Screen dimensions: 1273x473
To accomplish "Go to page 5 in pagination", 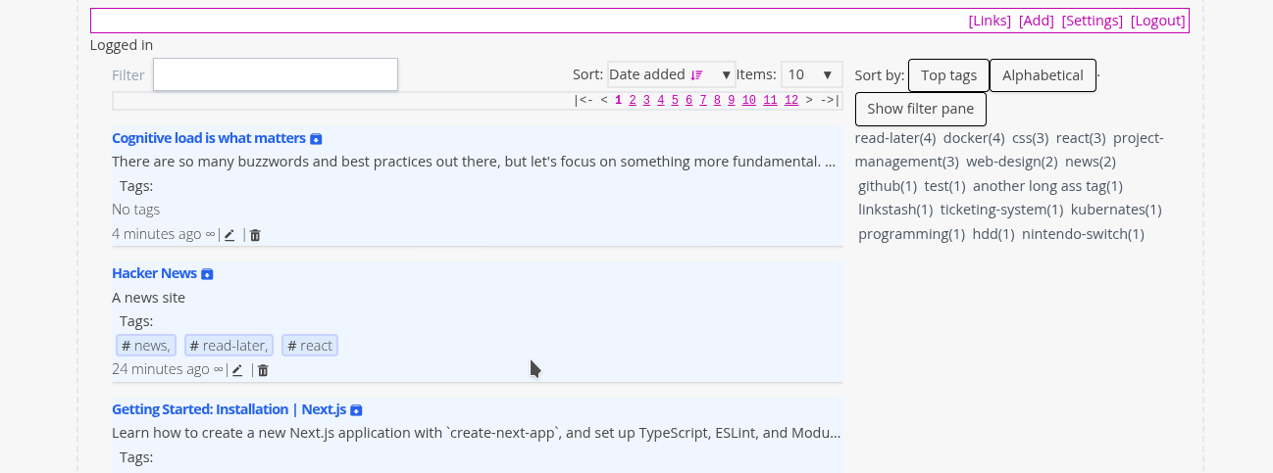I will [x=675, y=100].
